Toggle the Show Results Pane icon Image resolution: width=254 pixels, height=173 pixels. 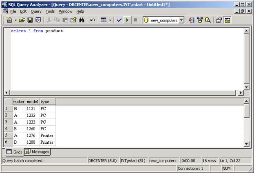tap(227, 20)
